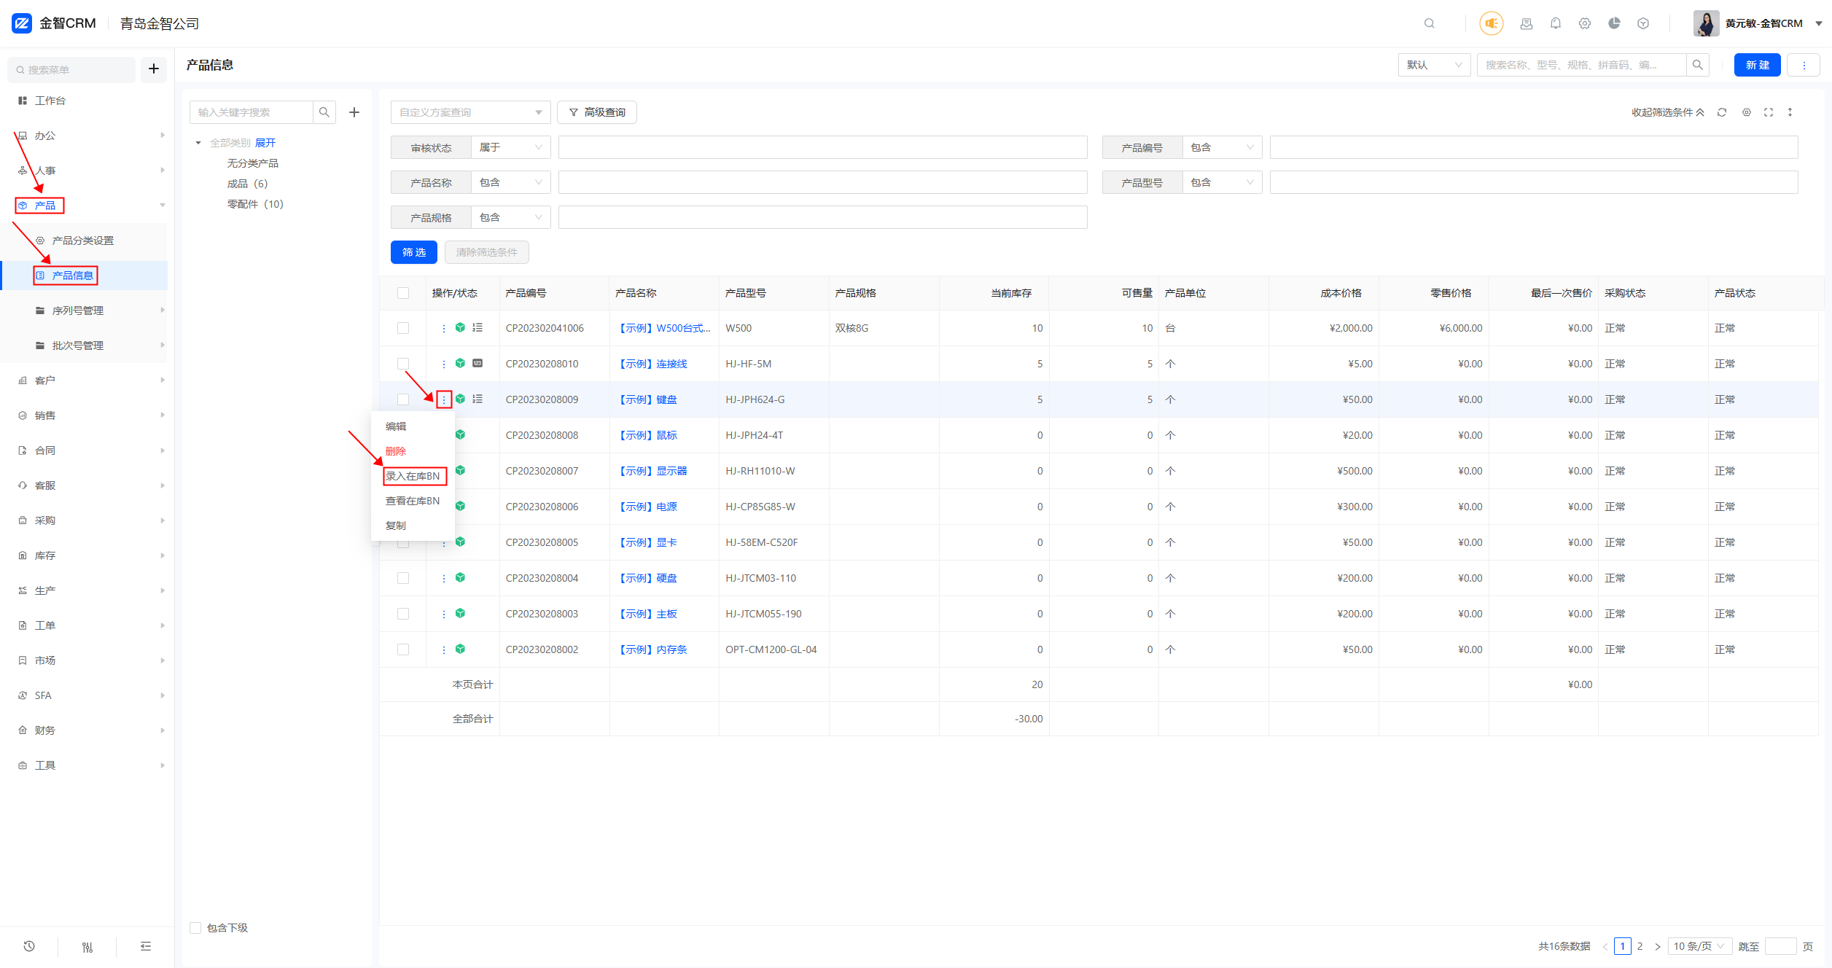Check the 连接线 row checkbox

click(403, 363)
